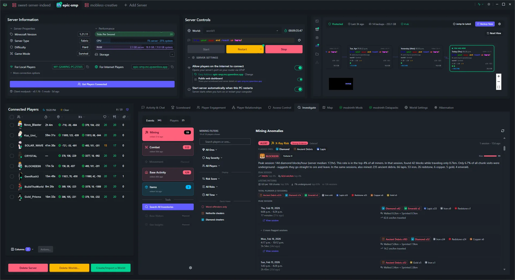Check the Nova_Blaster row checkbox
Image resolution: width=515 pixels, height=280 pixels.
(x=12, y=125)
